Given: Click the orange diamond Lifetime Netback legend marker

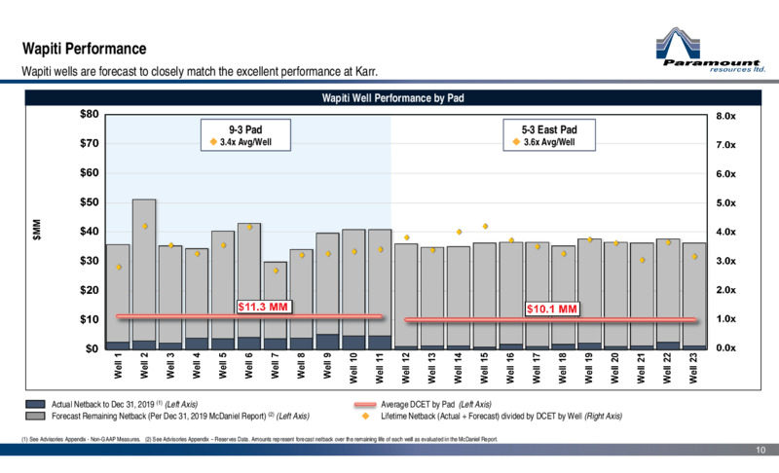Looking at the screenshot, I should pos(366,416).
